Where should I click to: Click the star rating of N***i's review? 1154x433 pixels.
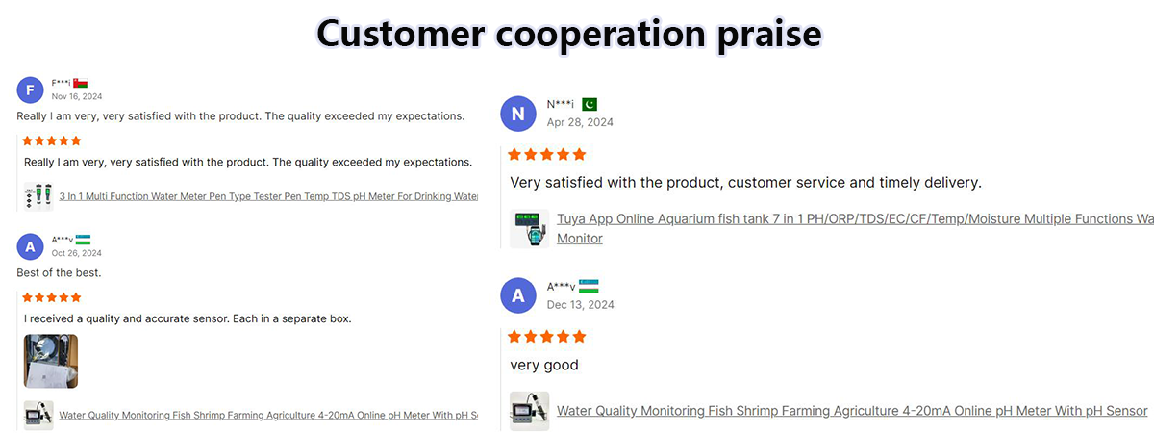coord(547,154)
